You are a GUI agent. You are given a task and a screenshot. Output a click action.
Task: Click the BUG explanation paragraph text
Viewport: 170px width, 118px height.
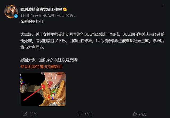tap(92, 41)
